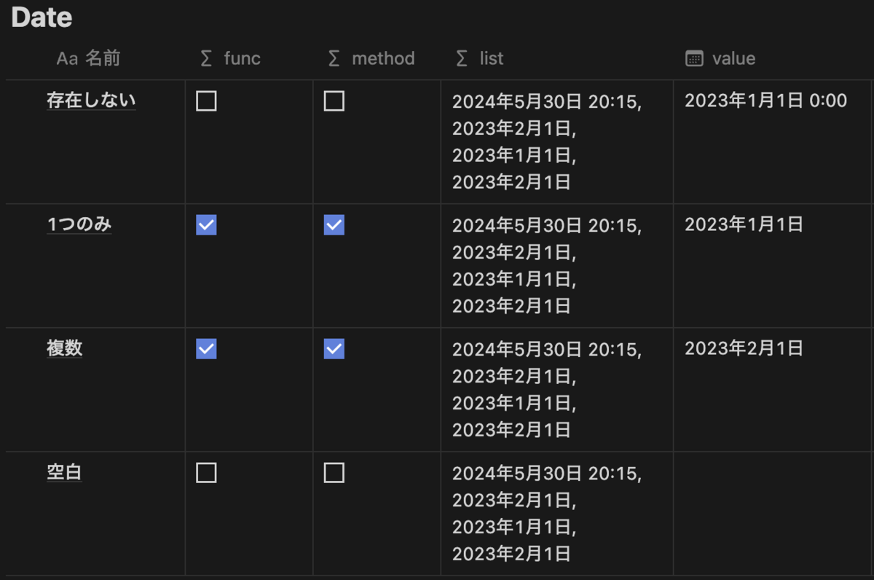Toggle method checkbox in 空白 row

pyautogui.click(x=334, y=473)
